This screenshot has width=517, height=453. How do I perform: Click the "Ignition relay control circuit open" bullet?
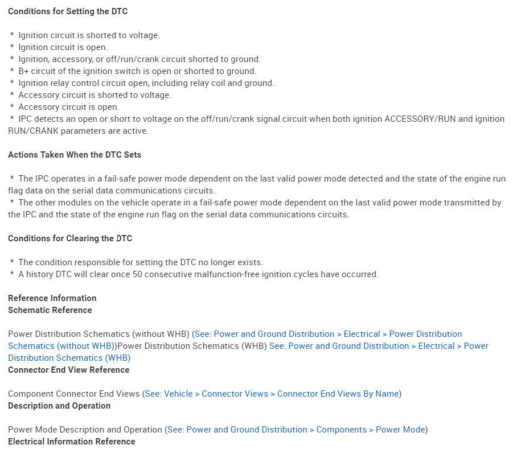[x=146, y=83]
